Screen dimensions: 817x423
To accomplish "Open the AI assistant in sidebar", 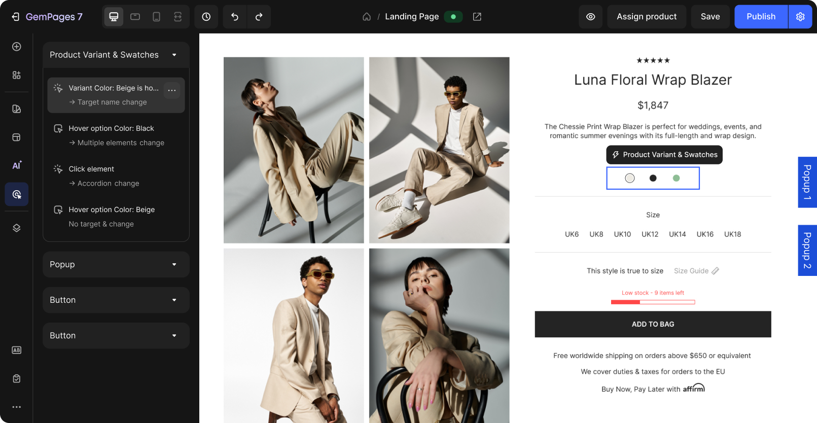I will [x=17, y=165].
